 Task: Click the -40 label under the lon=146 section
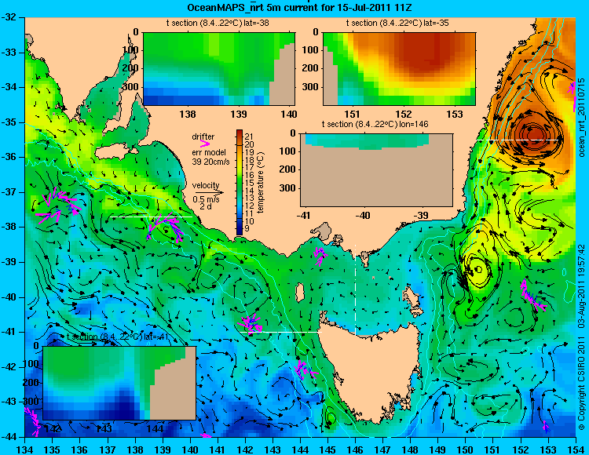(363, 216)
